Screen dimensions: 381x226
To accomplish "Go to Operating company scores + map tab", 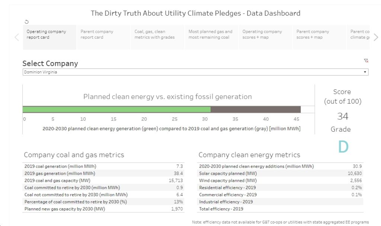I will 265,37.
